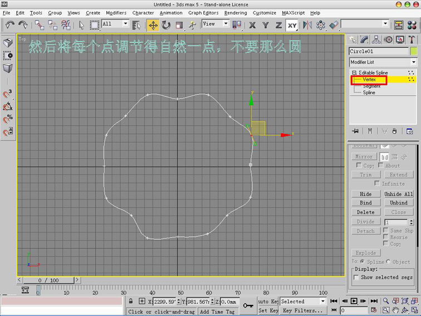Select the Spline sub-object level

pos(369,93)
